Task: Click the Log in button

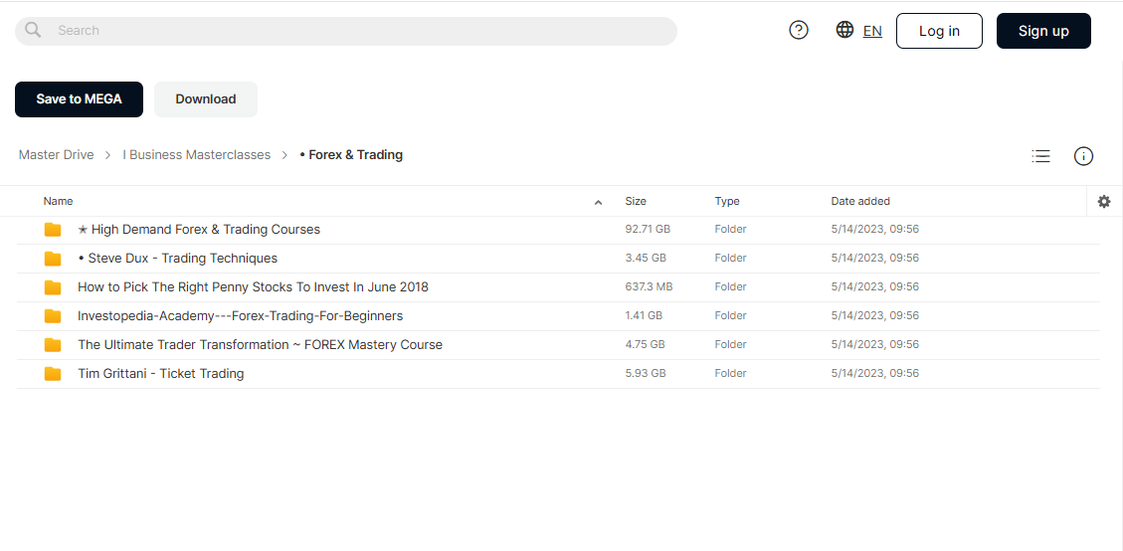Action: 939,31
